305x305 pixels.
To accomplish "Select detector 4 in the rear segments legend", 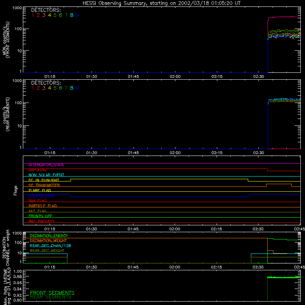I will (x=50, y=88).
